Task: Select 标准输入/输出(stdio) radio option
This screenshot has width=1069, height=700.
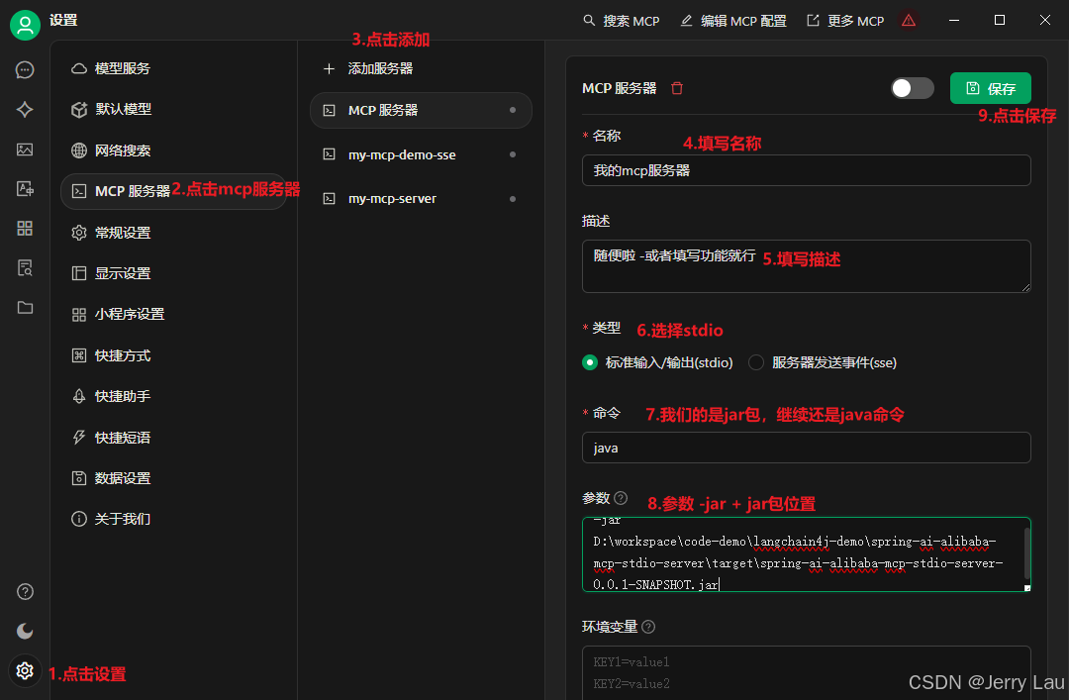Action: point(590,362)
